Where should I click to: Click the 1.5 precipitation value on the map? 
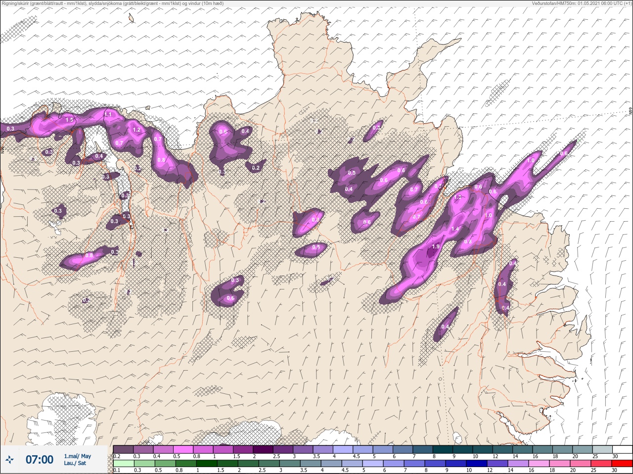[69, 120]
